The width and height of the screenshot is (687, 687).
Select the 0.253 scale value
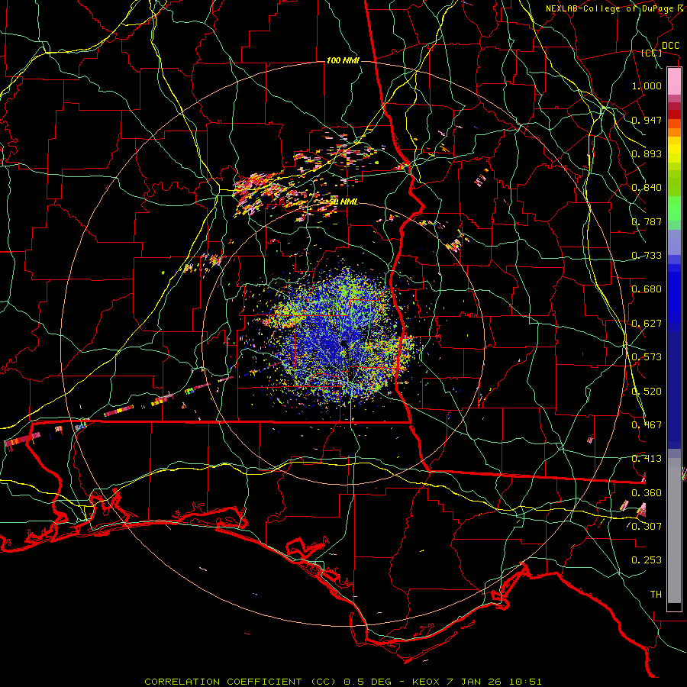647,560
